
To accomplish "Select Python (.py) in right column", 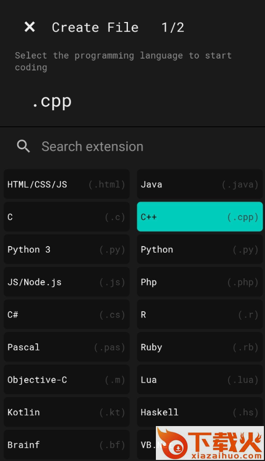I will [200, 249].
